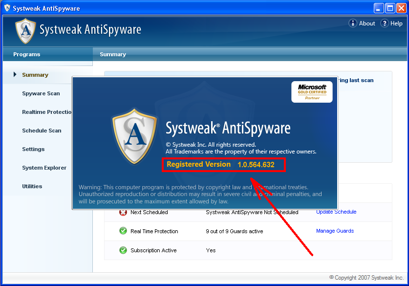Click version number 1.0.564.632
This screenshot has height=286, width=409.
[256, 165]
